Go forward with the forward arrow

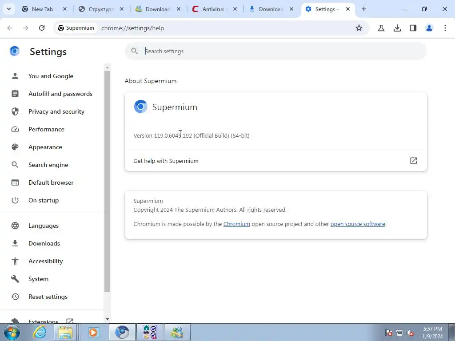click(26, 28)
